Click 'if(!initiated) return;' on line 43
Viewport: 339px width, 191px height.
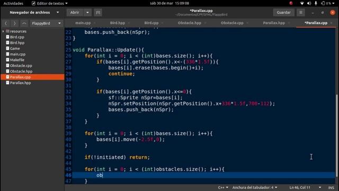pyautogui.click(x=117, y=157)
